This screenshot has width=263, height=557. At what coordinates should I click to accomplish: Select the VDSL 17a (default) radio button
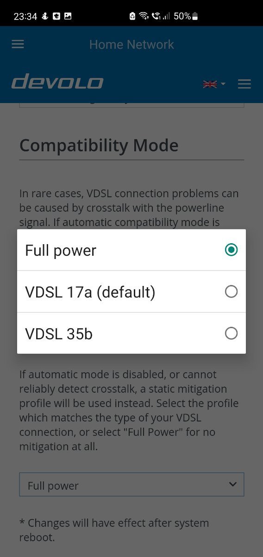[x=231, y=291]
